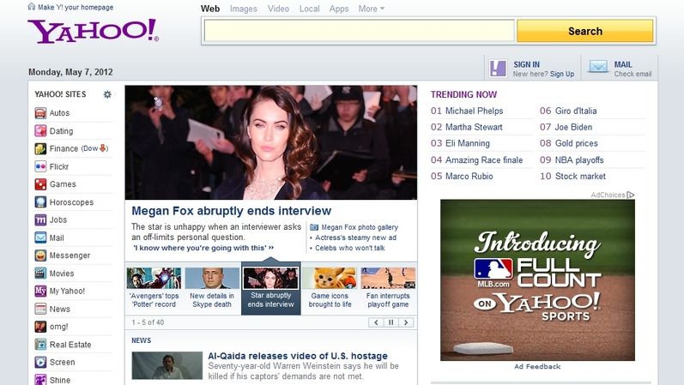
Task: Open Megan Fox abruptly ends interview headline
Action: (232, 211)
